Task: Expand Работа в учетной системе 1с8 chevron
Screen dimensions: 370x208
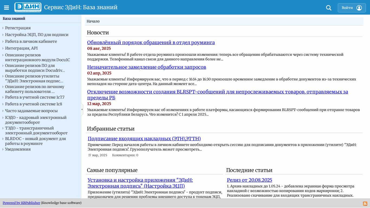Action: pyautogui.click(x=3, y=104)
